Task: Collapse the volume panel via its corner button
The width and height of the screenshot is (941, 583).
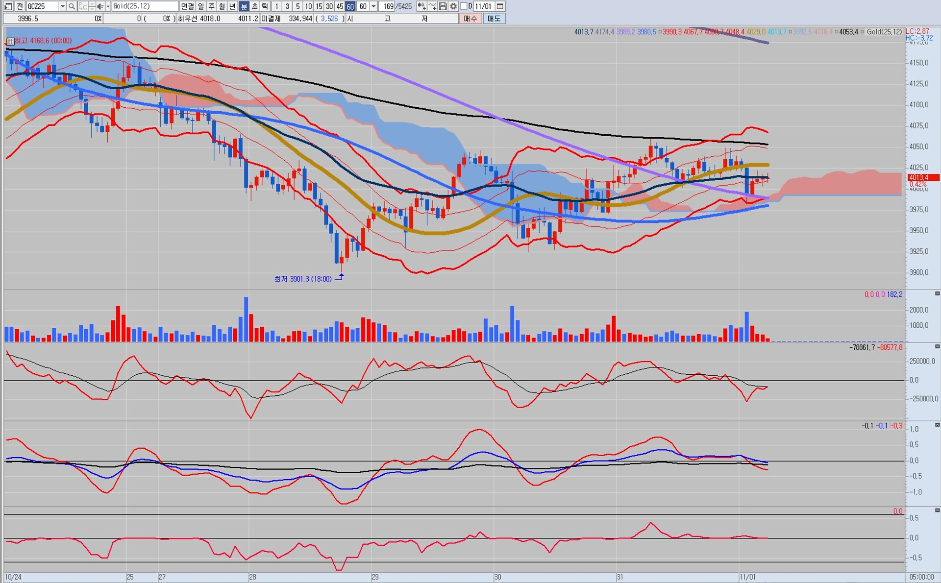Action: tap(937, 294)
